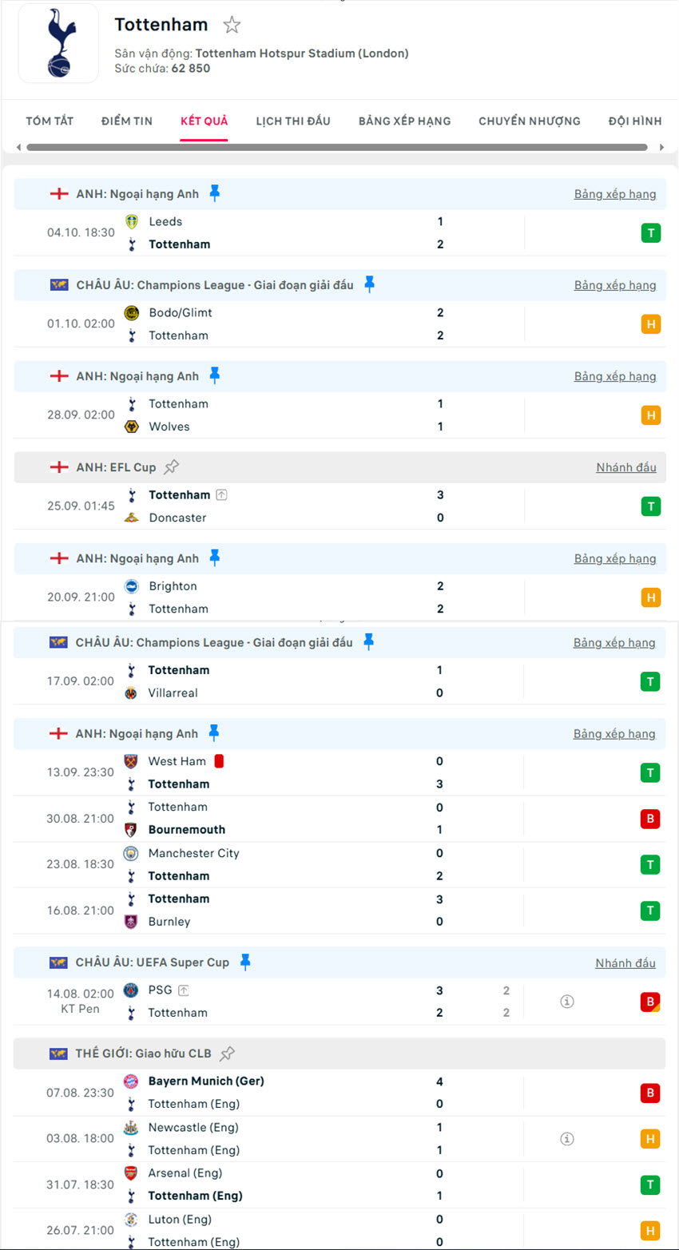The image size is (679, 1250).
Task: Click red B badge for Bournemouth match
Action: point(650,819)
